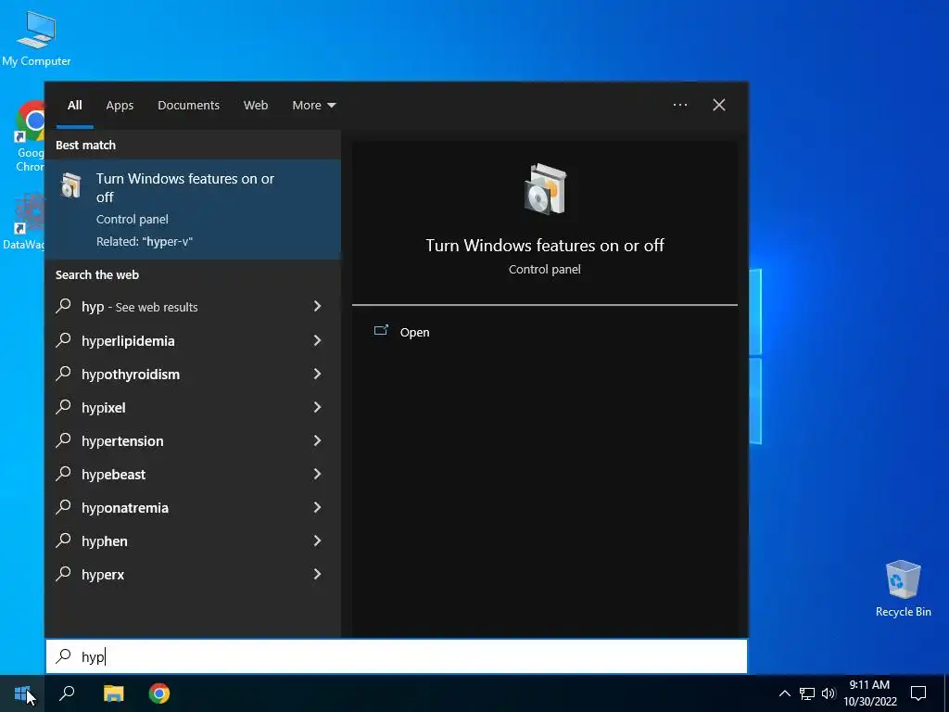Expand arrow next to hypixel
The image size is (949, 712).
coord(317,408)
